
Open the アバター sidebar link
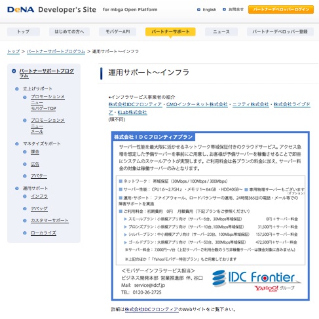tap(39, 176)
